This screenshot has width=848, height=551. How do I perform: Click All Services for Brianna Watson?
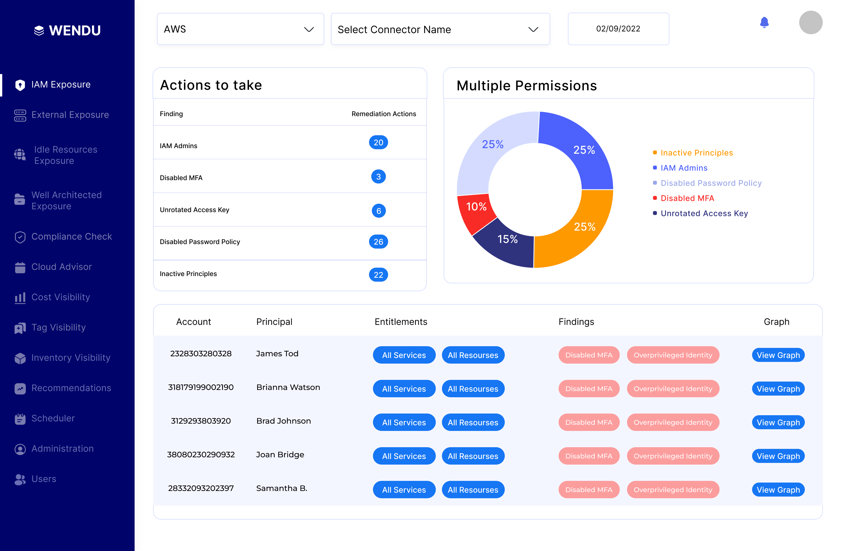404,389
